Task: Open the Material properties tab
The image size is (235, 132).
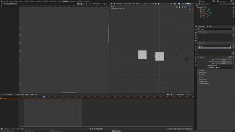Action: (x=196, y=62)
